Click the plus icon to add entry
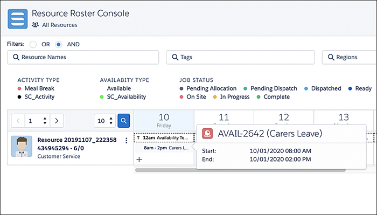The height and width of the screenshot is (215, 377). pos(139,159)
